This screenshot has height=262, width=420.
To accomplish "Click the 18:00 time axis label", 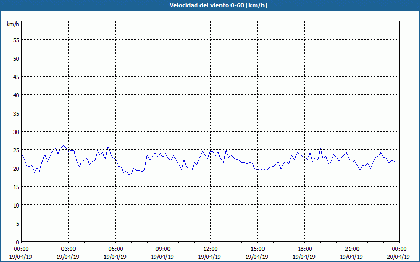I will click(304, 249).
